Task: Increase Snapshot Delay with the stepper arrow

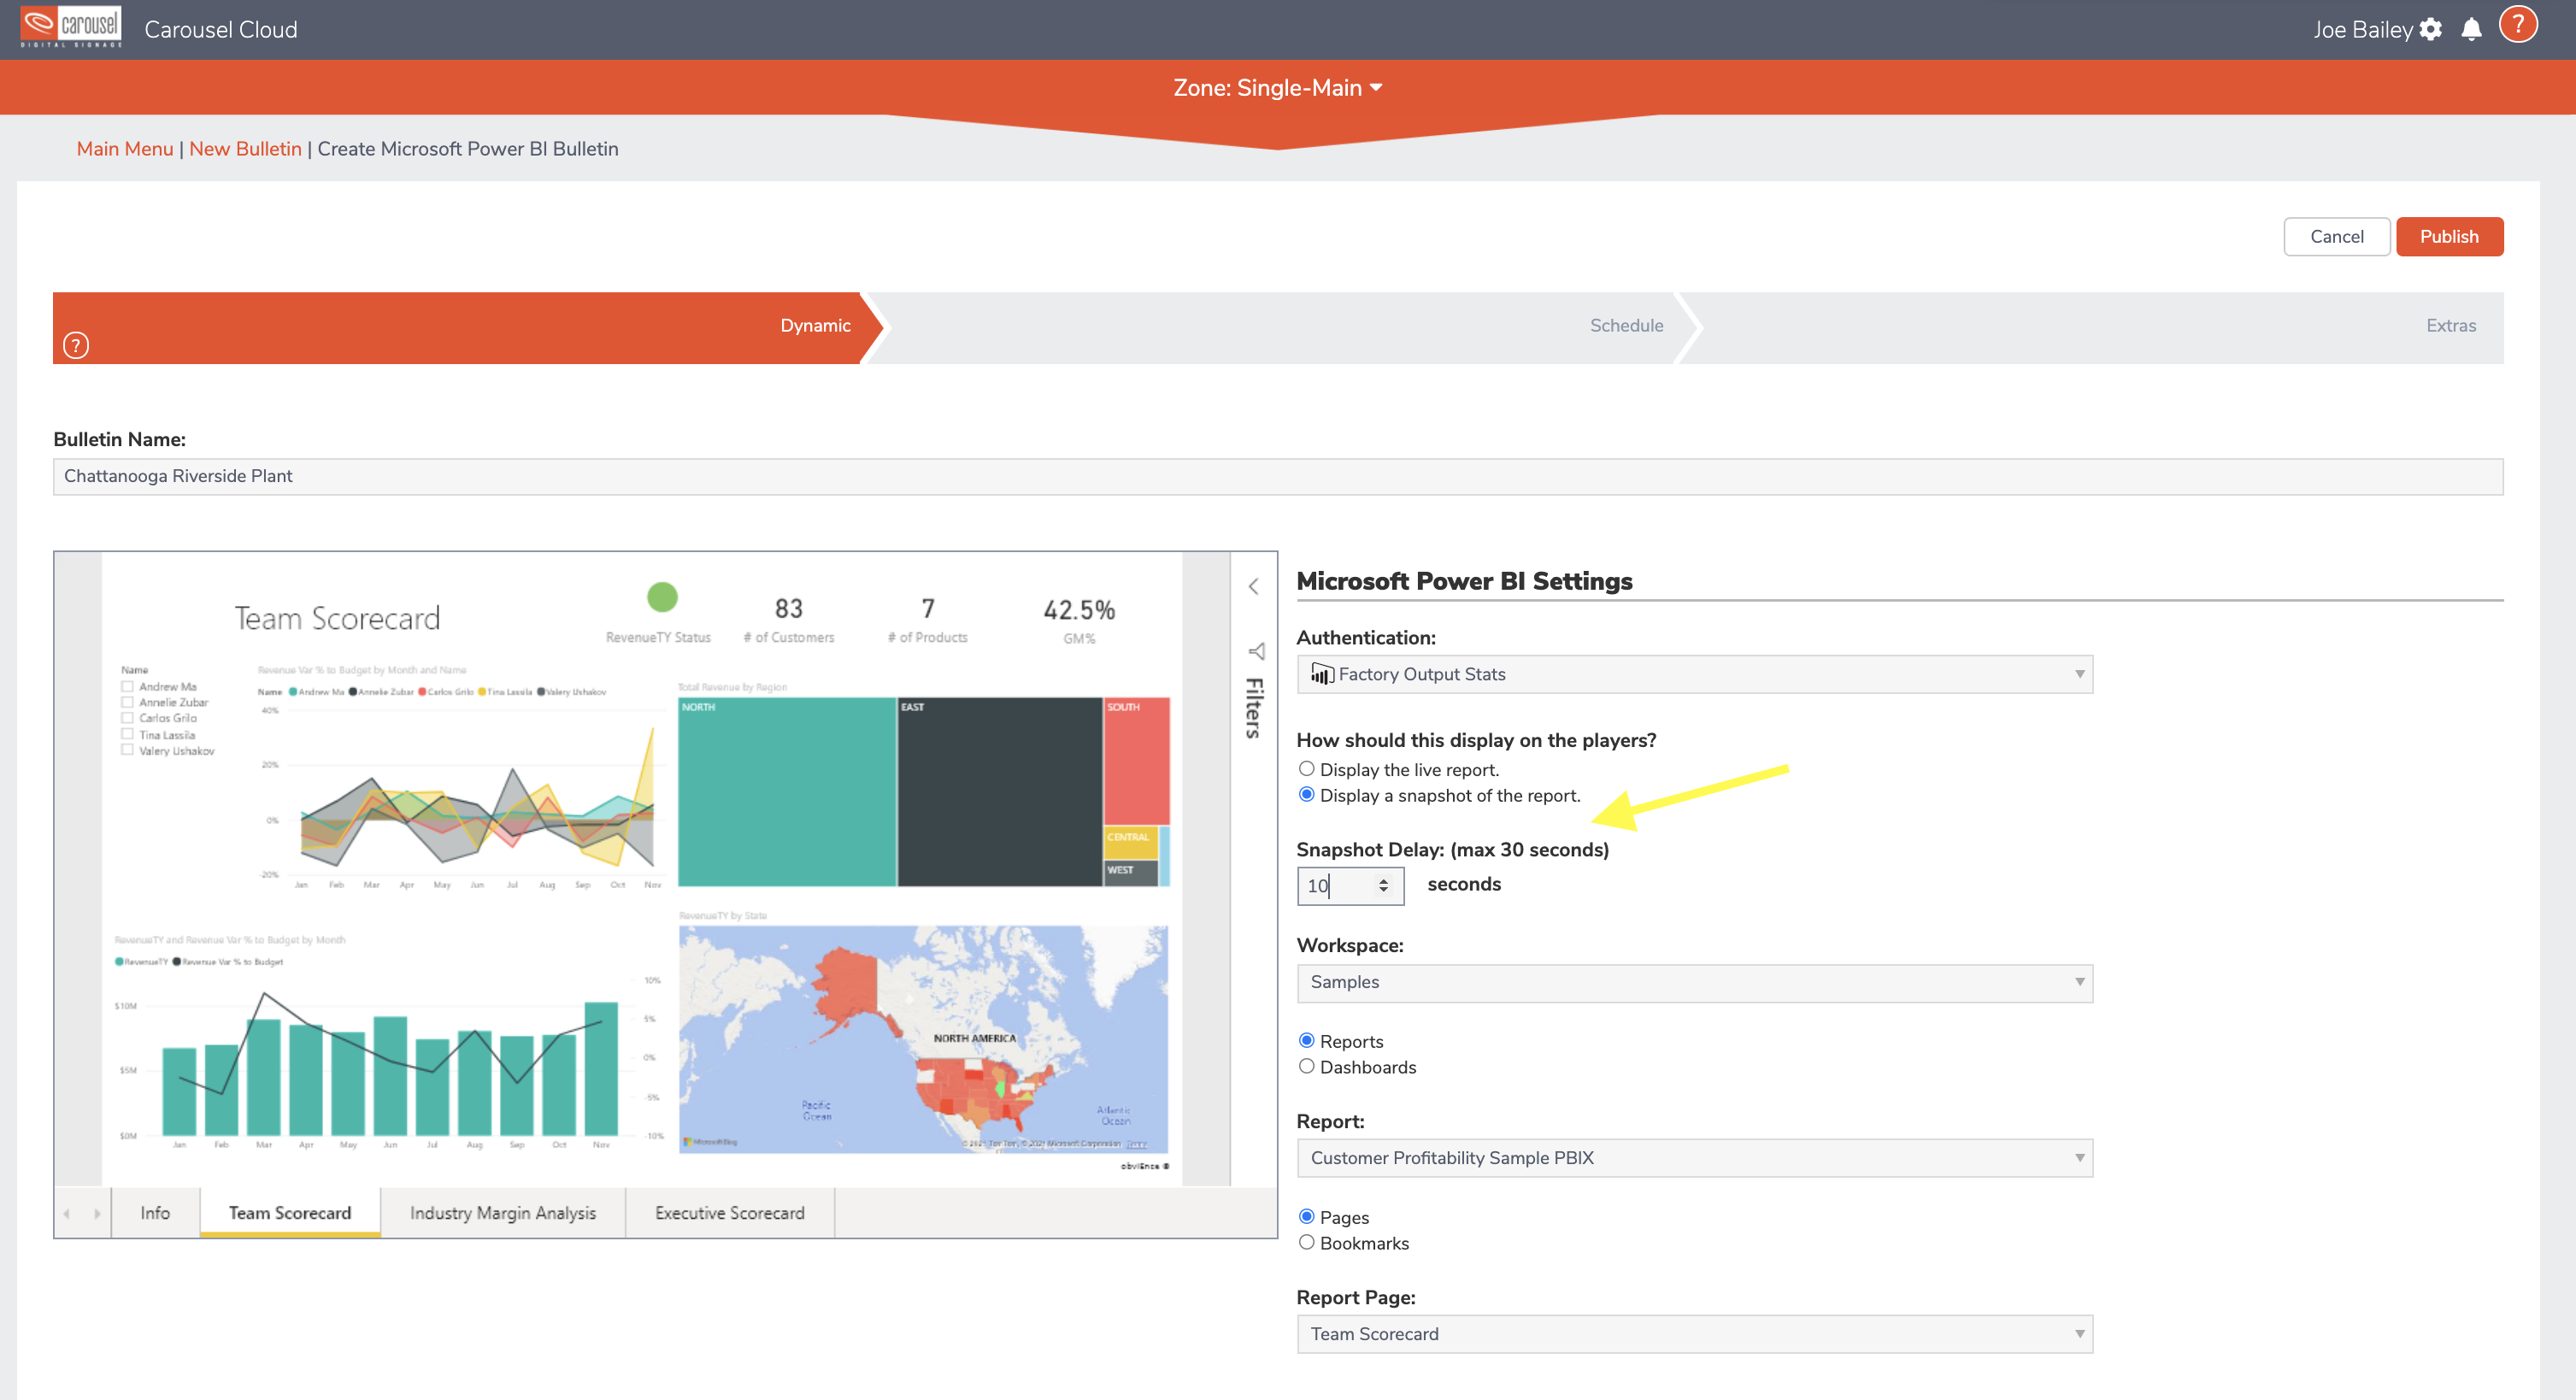Action: point(1384,879)
